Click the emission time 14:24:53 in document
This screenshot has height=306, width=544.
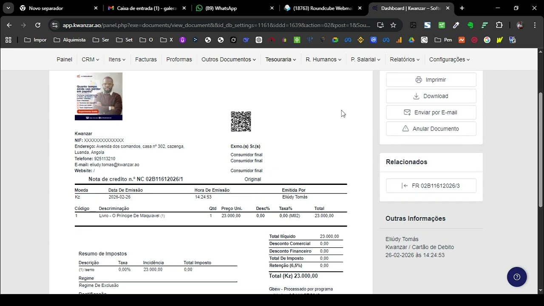[203, 197]
